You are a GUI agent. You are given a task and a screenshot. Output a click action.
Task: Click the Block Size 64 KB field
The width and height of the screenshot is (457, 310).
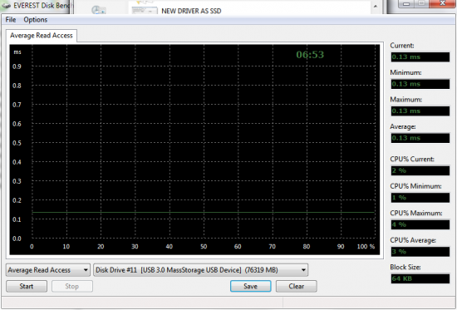(420, 278)
